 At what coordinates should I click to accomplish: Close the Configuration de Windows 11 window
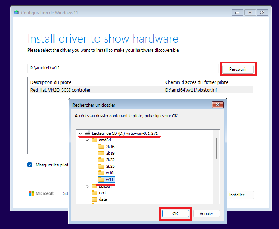pos(262,12)
